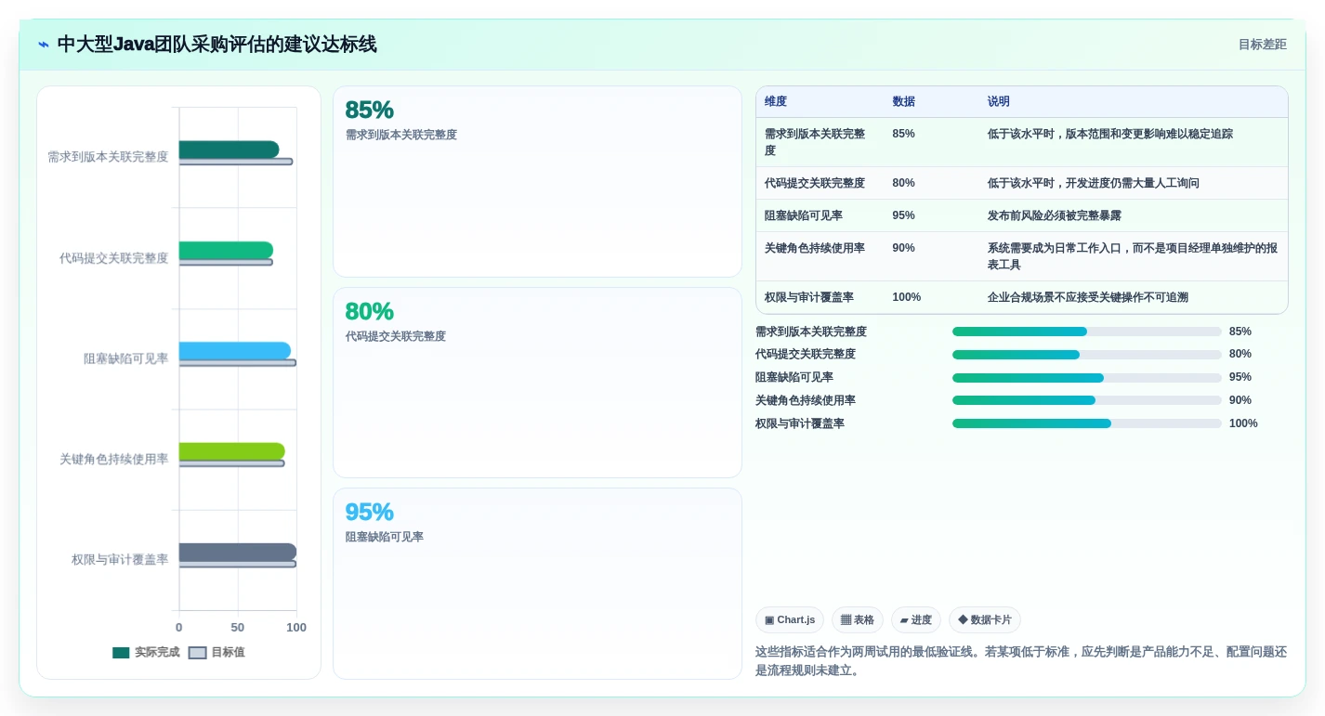Click the 需求到版本关联完整度 progress bar
Viewport: 1325px width, 716px height.
(1086, 332)
